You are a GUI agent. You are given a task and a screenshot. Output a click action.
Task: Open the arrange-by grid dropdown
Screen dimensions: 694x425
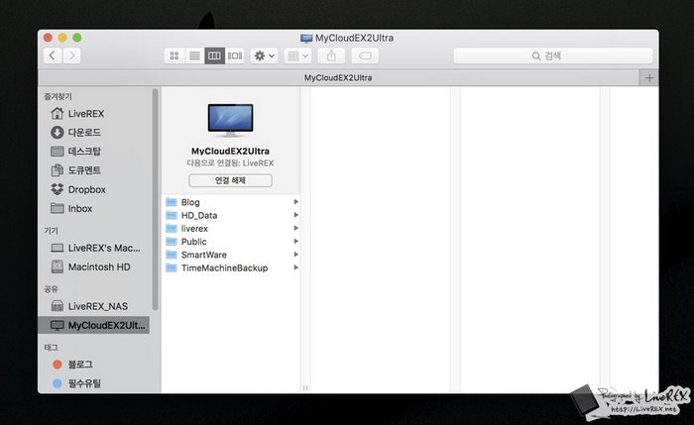[297, 55]
